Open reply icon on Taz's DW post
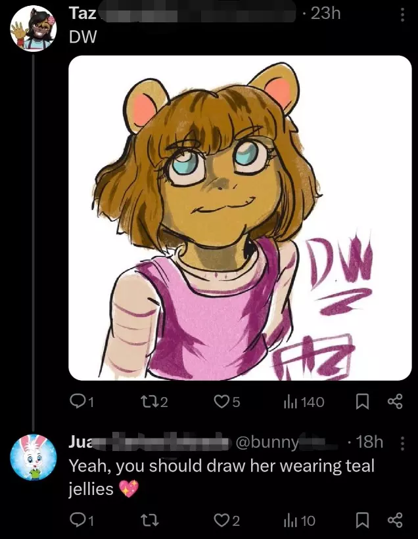This screenshot has width=418, height=539. 81,402
